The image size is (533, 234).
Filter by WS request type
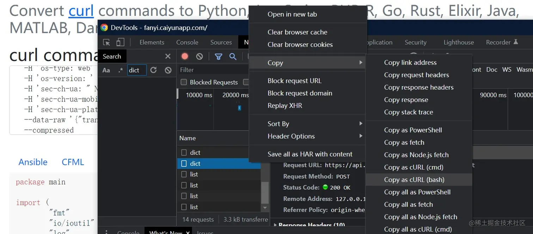(x=507, y=69)
